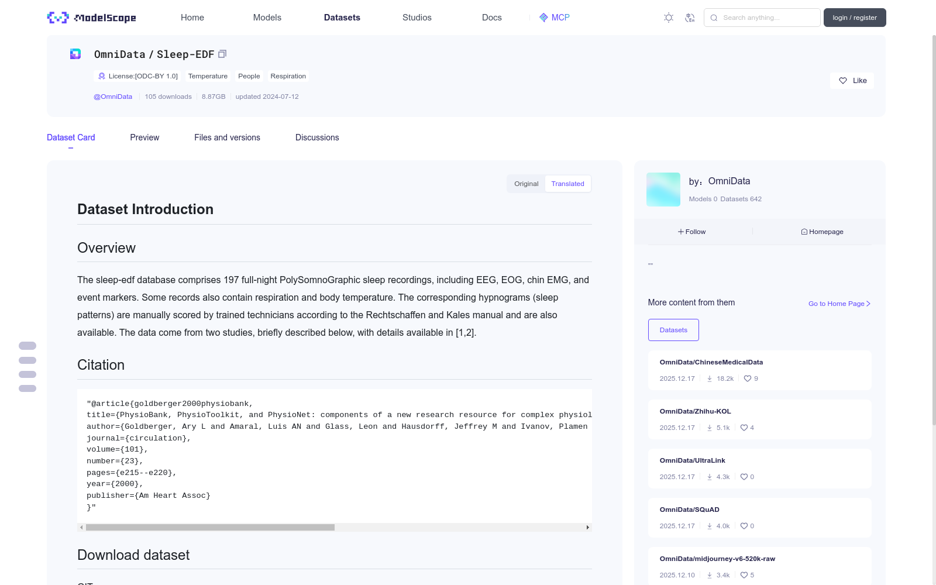This screenshot has height=585, width=936.
Task: Click the heart icon on Zhihu-KOL card
Action: 744,428
